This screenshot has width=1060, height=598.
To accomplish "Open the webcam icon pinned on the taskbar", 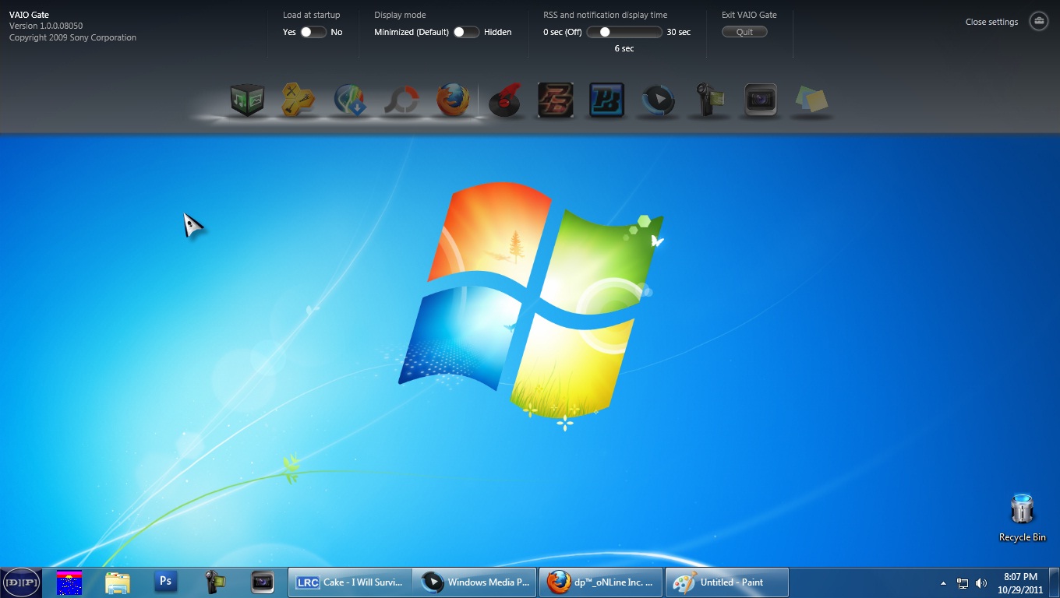I will 262,582.
